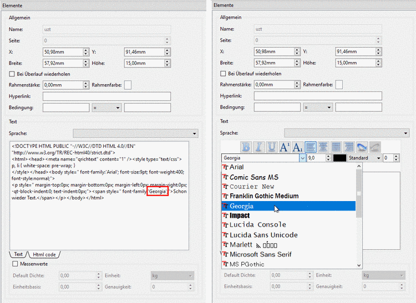
Task: Click inside the HTML code text area
Action: click(99, 196)
